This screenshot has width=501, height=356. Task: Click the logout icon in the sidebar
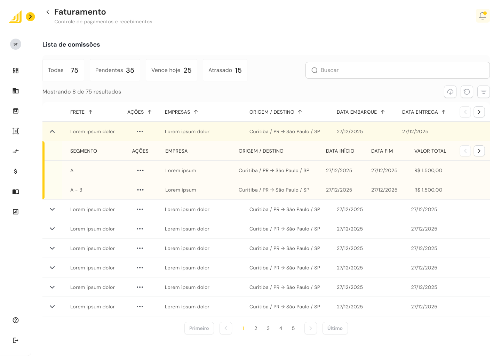16,340
